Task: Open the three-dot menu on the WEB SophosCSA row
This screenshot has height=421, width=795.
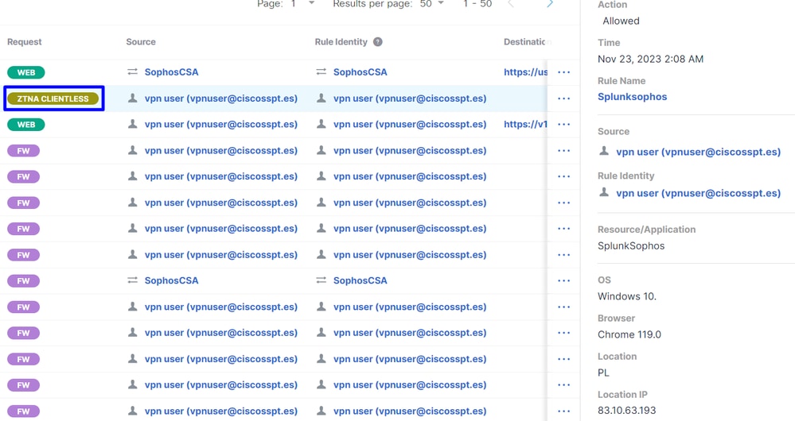Action: pyautogui.click(x=563, y=72)
